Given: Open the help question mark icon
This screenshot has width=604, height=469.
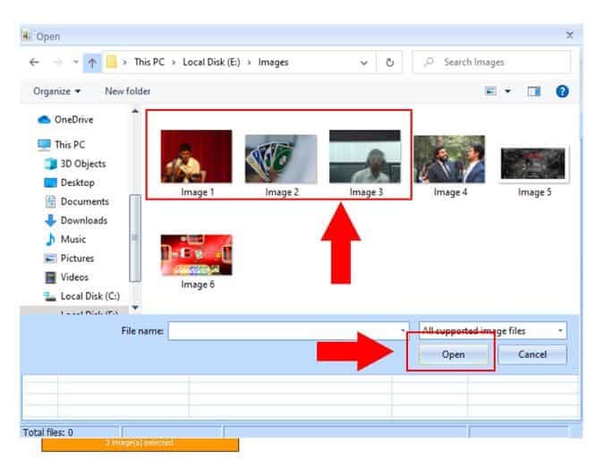Looking at the screenshot, I should coord(562,91).
